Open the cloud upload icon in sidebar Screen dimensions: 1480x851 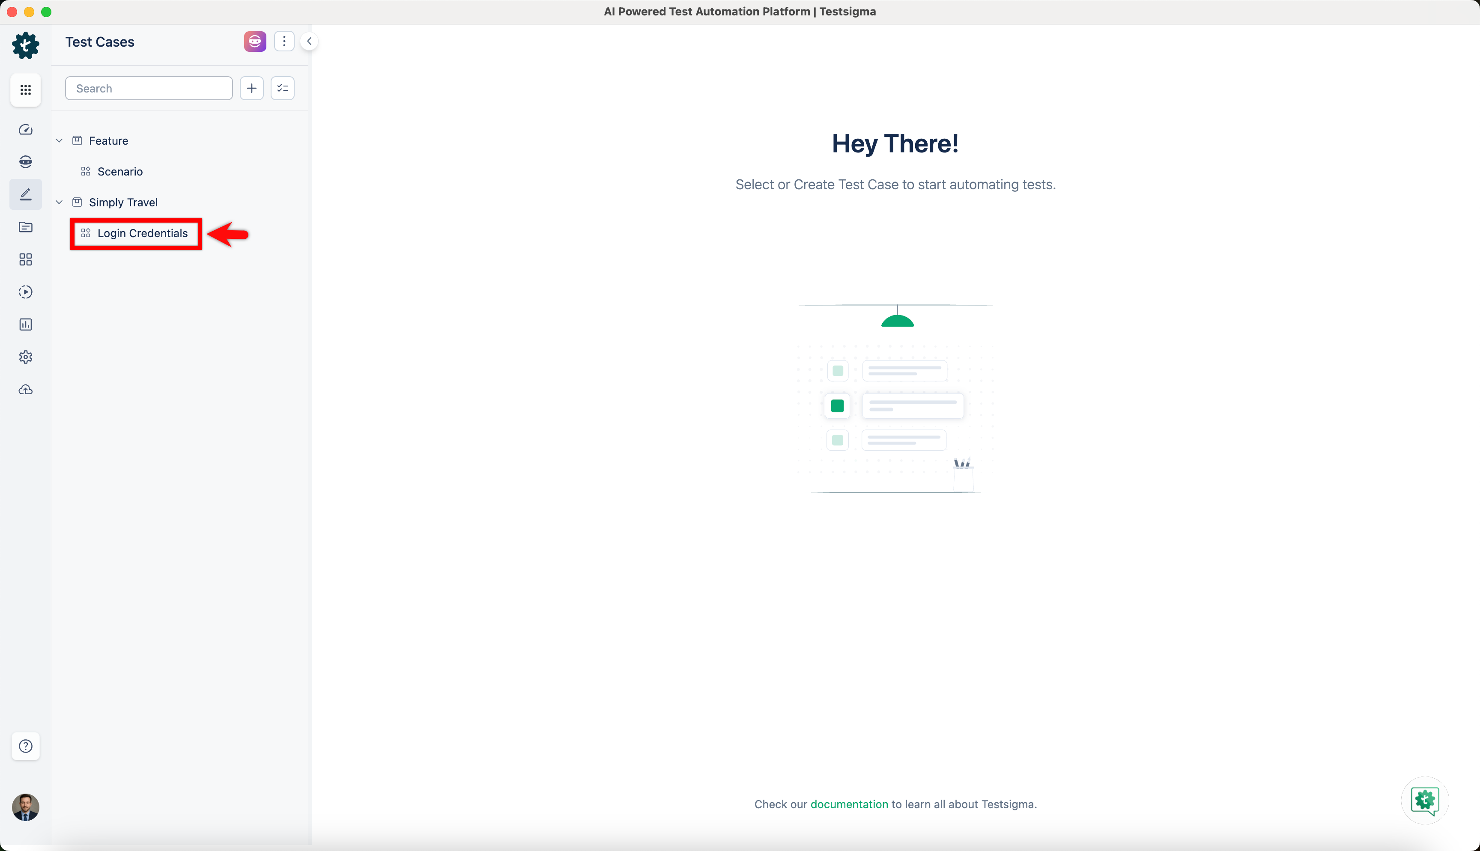26,389
